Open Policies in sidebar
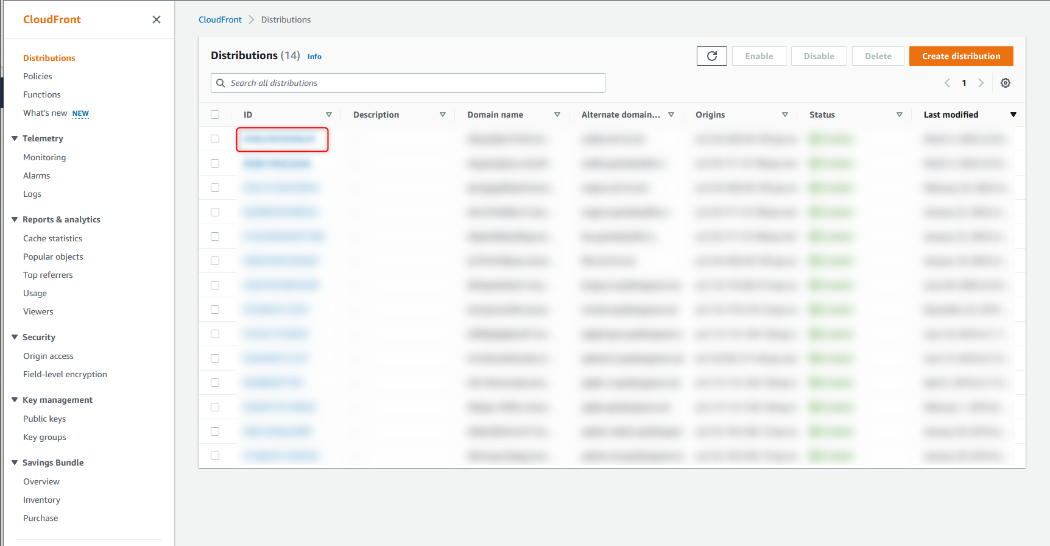This screenshot has height=546, width=1050. pyautogui.click(x=38, y=76)
